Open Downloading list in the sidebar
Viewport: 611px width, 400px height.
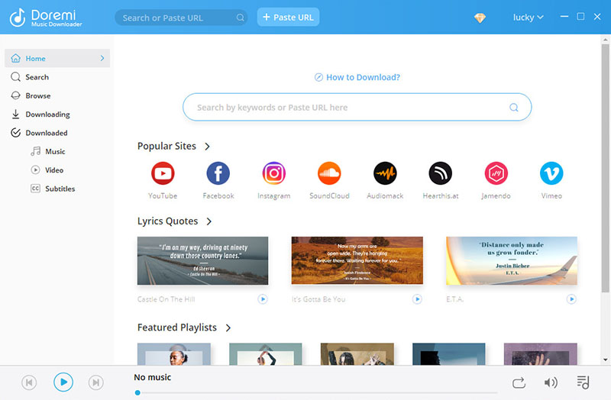[57, 115]
